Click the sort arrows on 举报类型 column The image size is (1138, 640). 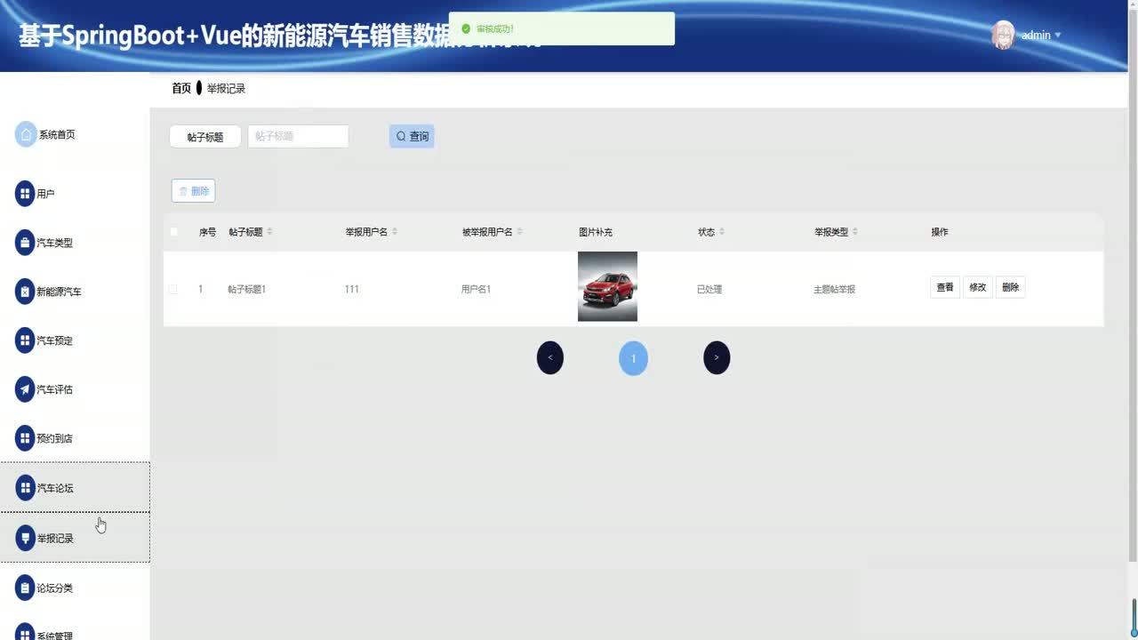pyautogui.click(x=854, y=232)
